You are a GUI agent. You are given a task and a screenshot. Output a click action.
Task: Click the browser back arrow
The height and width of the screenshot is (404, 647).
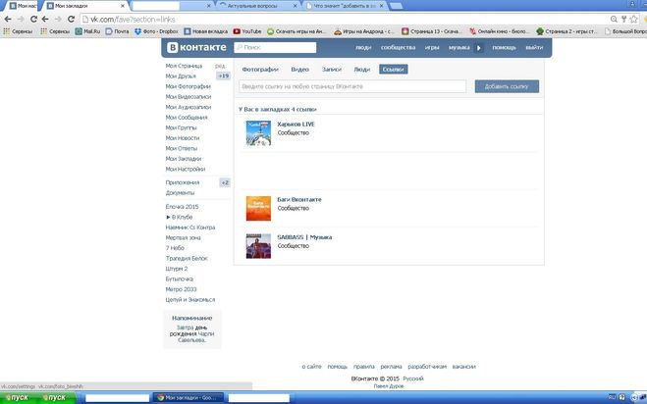[x=9, y=19]
